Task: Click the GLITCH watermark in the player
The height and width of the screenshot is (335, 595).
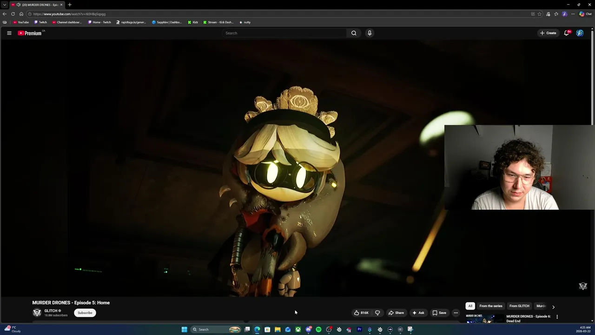Action: 583,286
